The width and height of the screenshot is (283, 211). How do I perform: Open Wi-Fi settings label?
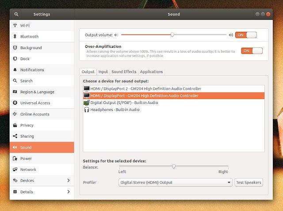point(25,26)
